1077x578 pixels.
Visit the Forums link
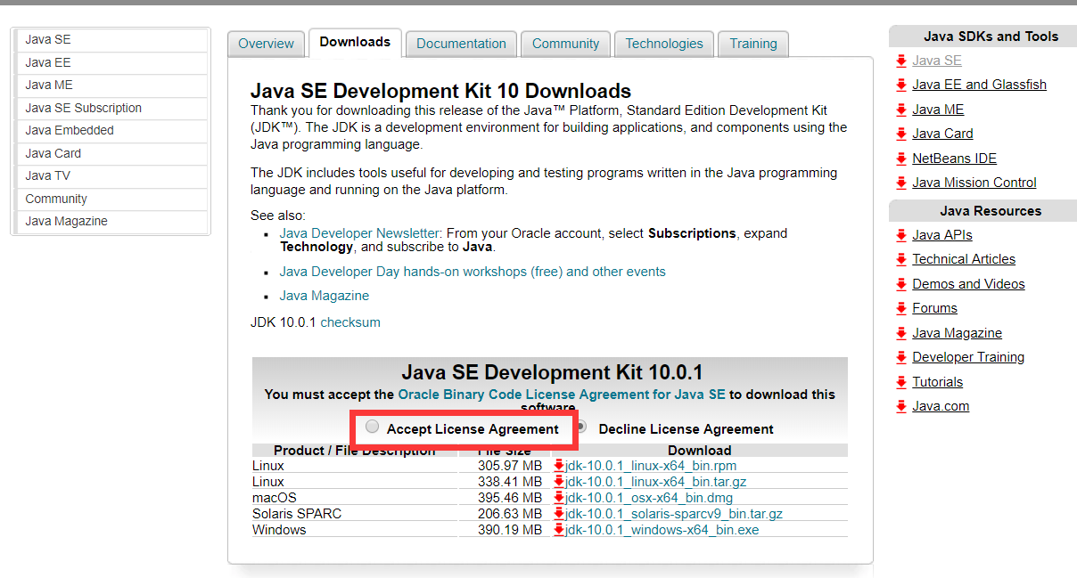(935, 309)
